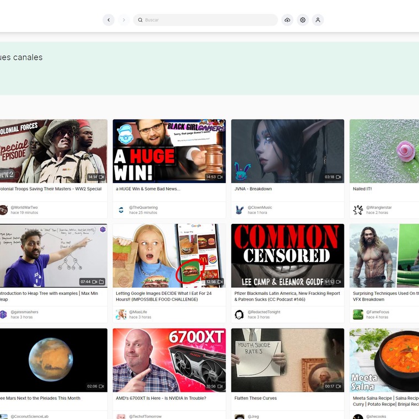Open title 'Surprising Techniques Used On' VFX Breakdown
Viewport: 419px width, 419px height.
pos(386,297)
